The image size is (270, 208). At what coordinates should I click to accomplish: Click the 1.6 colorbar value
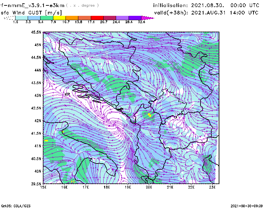(x=16, y=22)
